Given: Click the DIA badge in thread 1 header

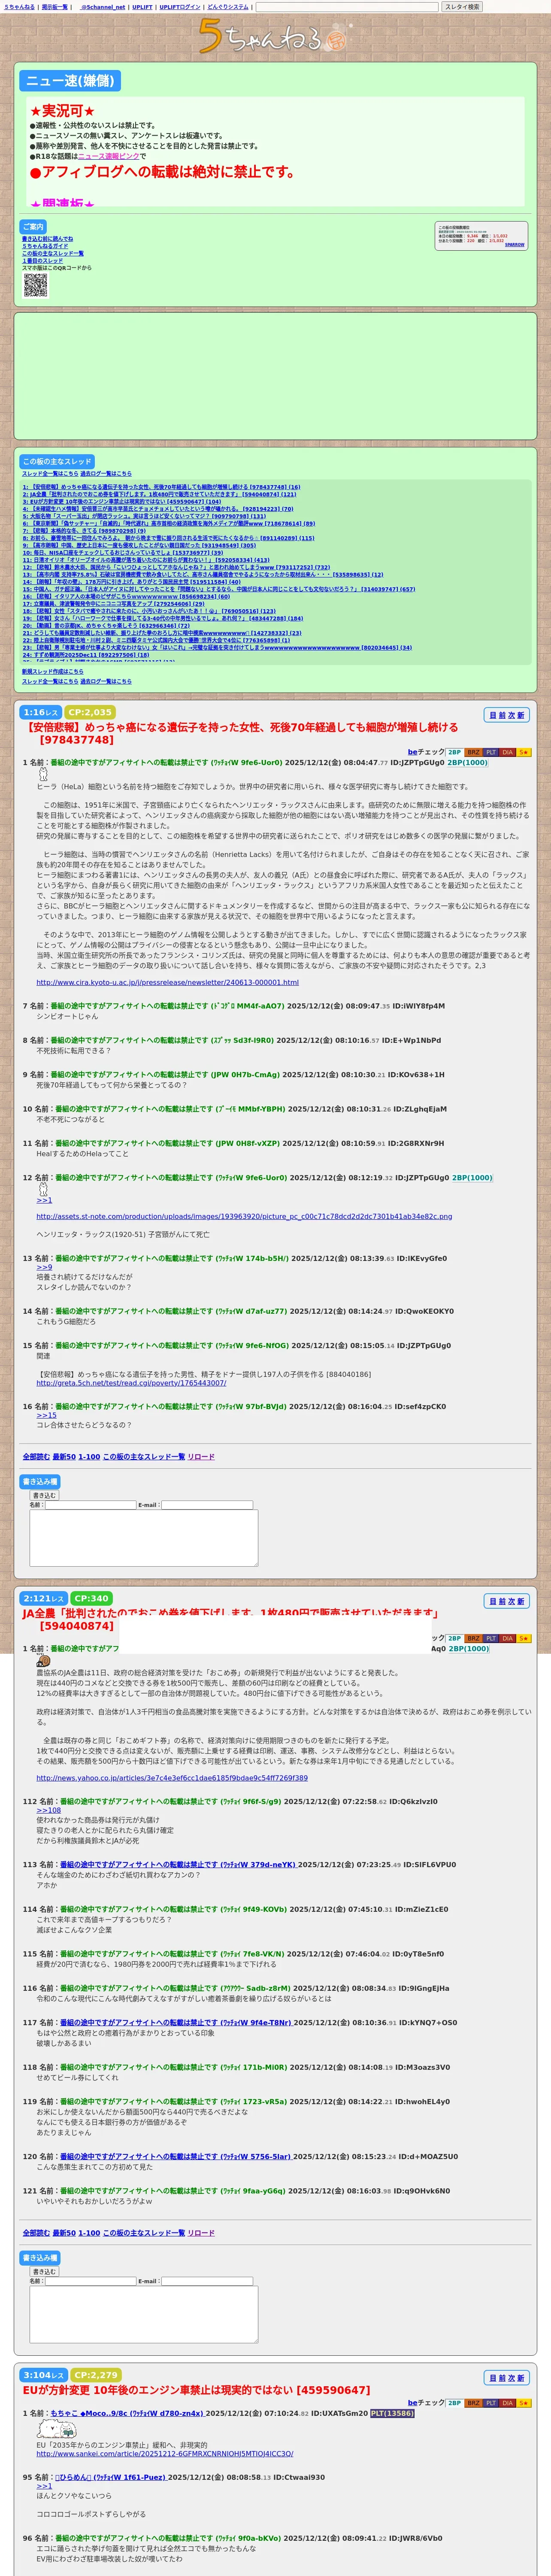Looking at the screenshot, I should click(507, 752).
